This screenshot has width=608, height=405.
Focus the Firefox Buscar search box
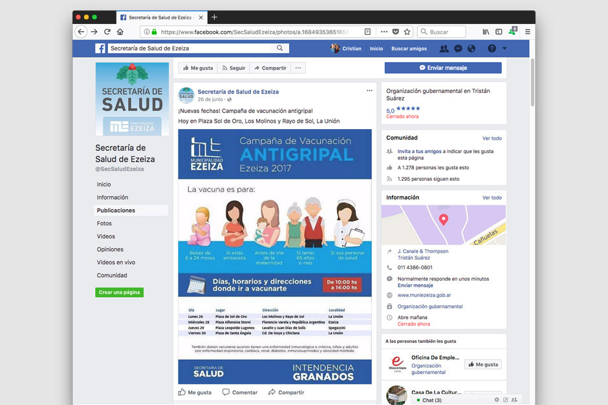(x=442, y=32)
